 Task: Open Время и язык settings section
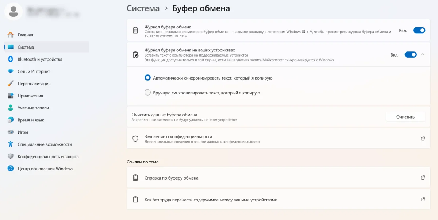(x=31, y=120)
